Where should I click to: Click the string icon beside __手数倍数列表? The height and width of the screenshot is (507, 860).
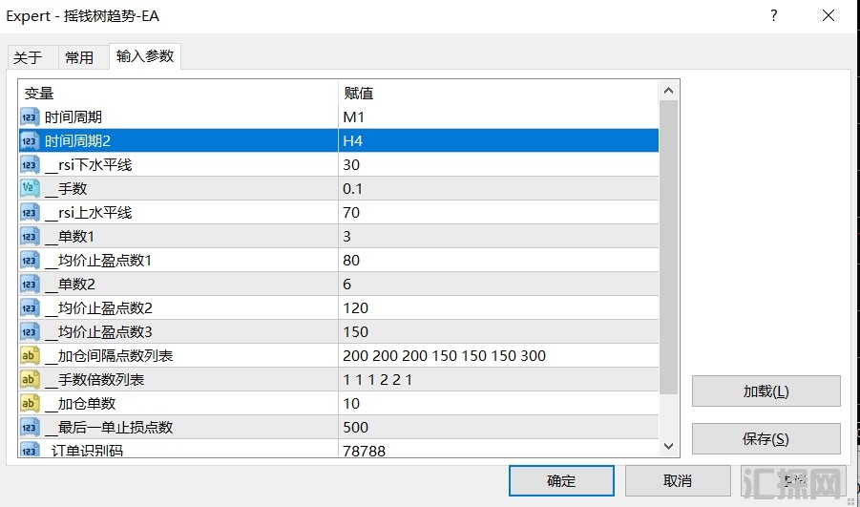(x=30, y=380)
